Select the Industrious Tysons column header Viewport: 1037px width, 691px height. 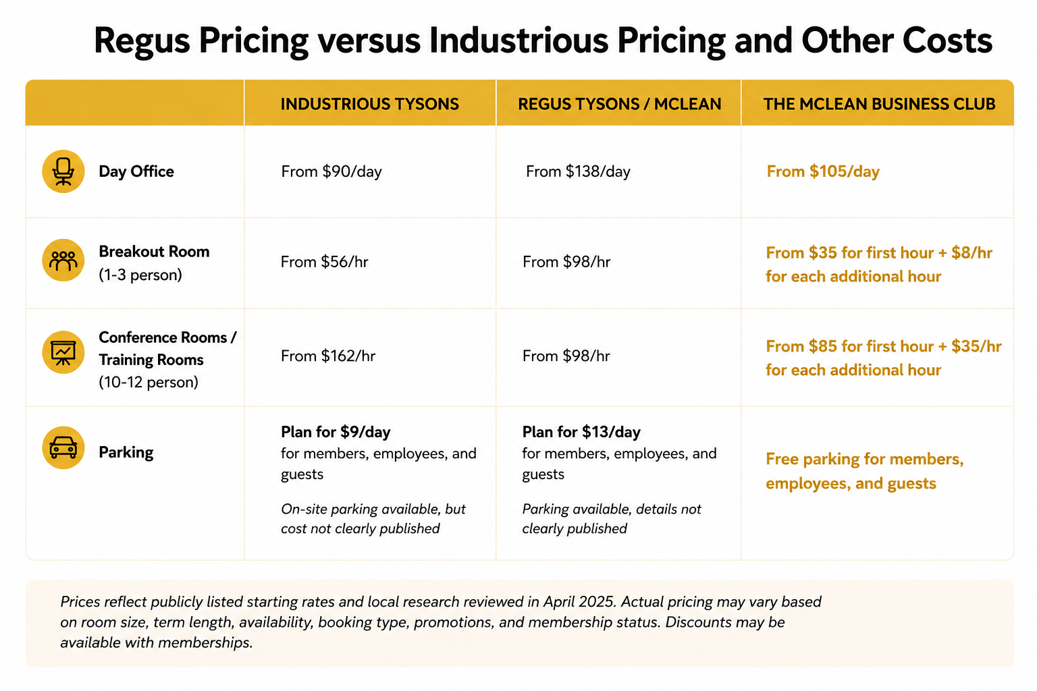370,104
